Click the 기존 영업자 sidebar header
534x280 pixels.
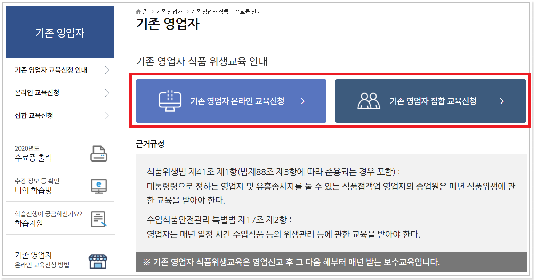(59, 32)
